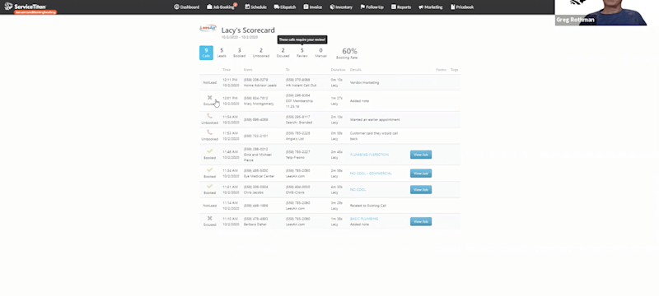Click View Job for Chris Jacobs row
This screenshot has width=659, height=296.
coord(421,189)
